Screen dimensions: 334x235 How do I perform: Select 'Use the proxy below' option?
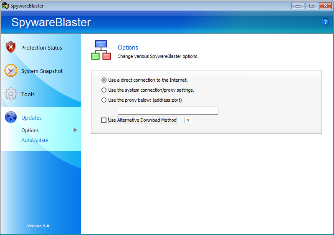click(104, 100)
